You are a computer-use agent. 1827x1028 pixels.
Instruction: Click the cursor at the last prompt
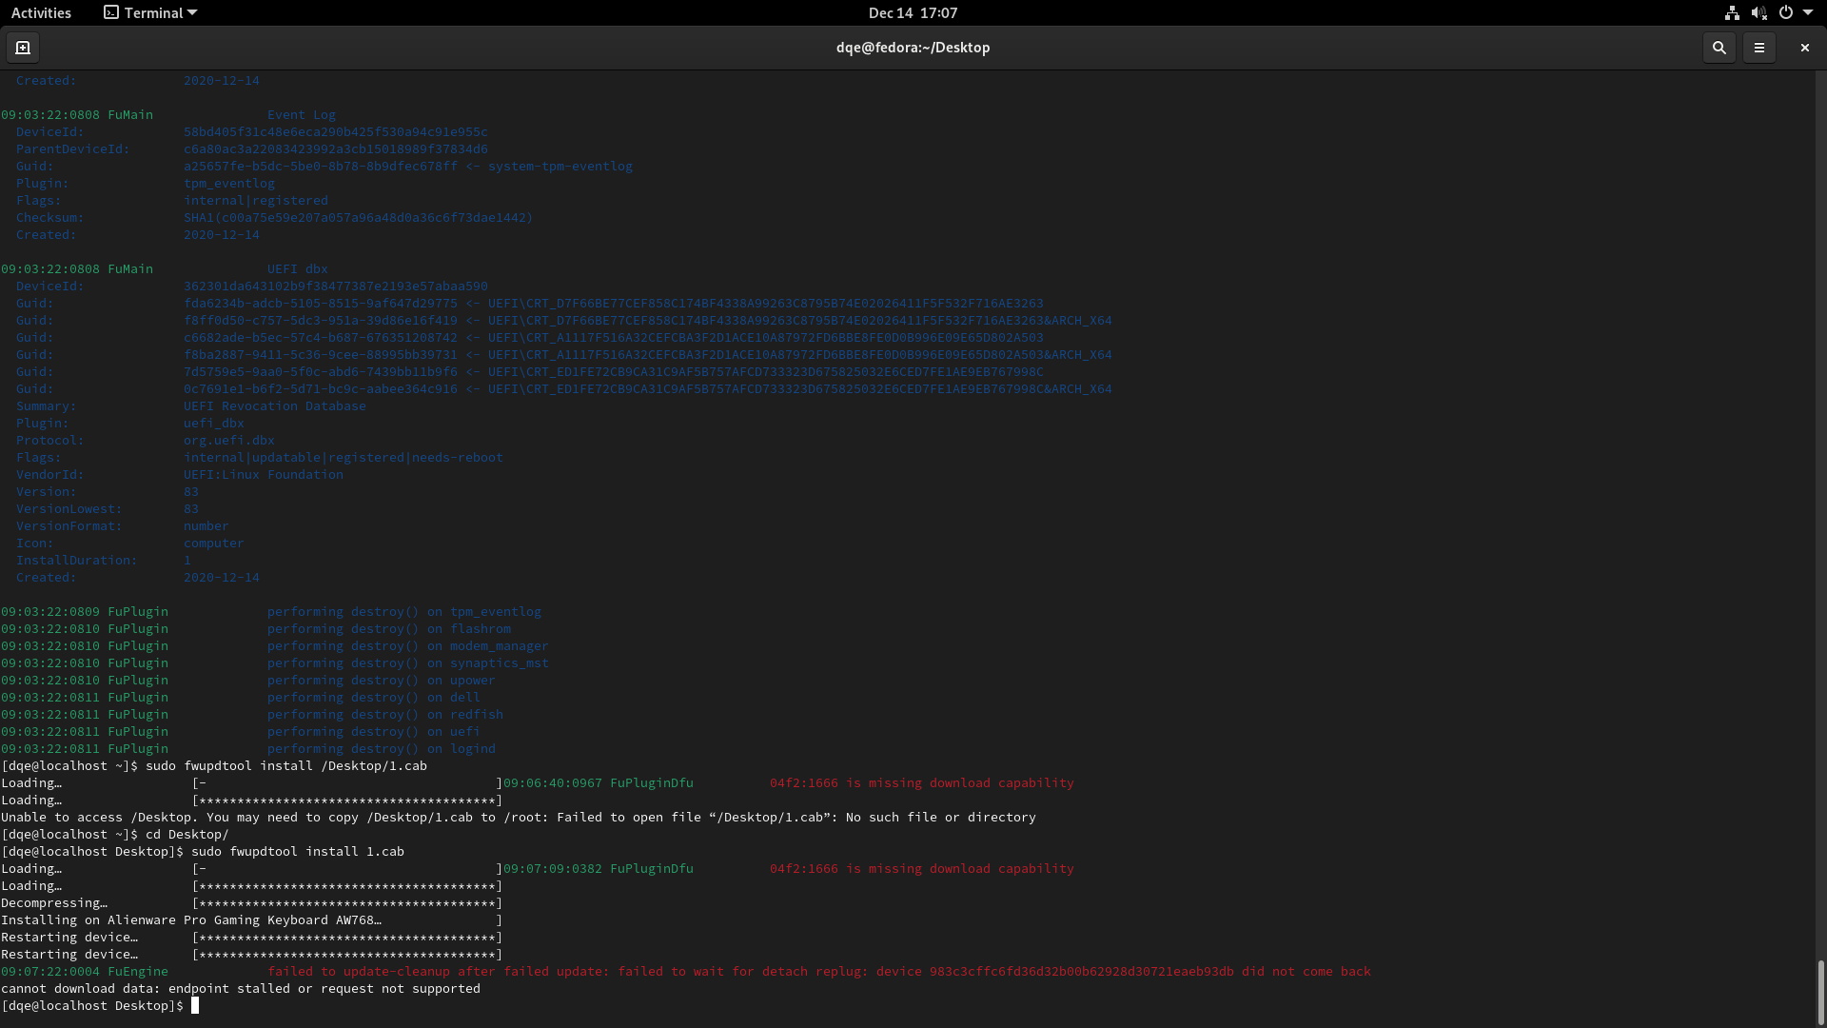195,1005
